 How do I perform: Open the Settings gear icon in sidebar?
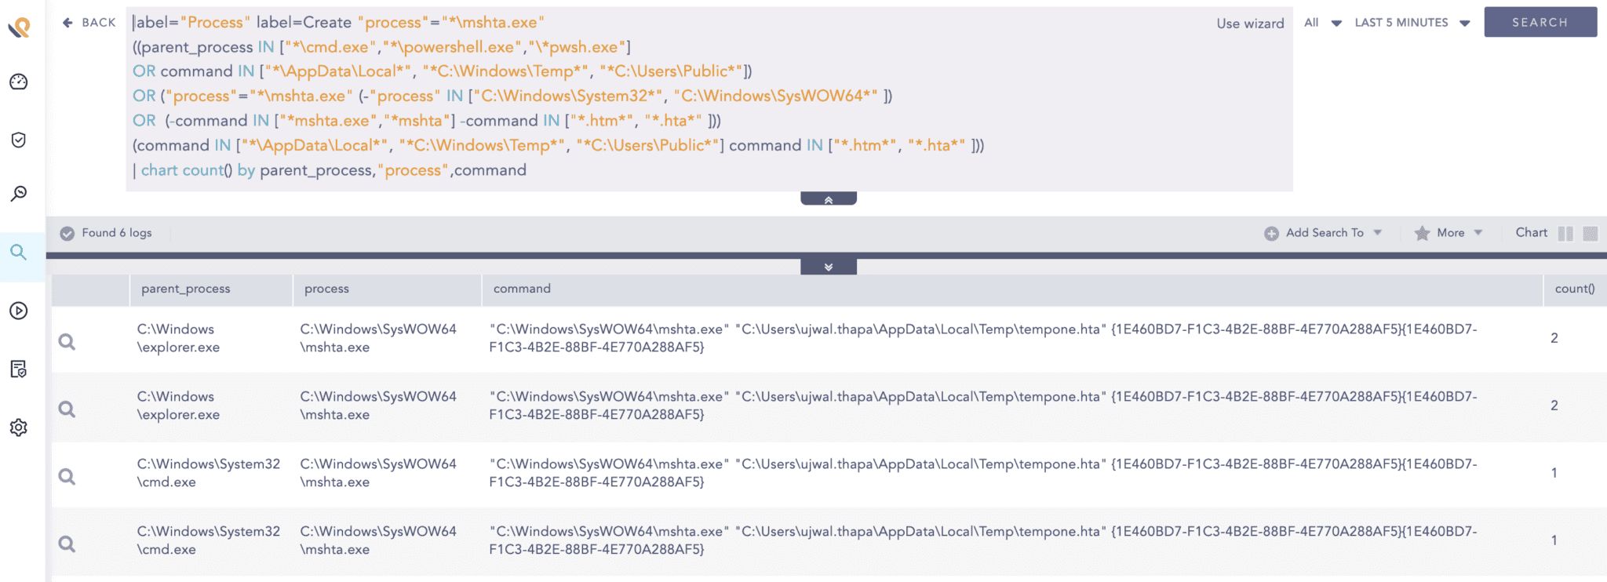[19, 427]
